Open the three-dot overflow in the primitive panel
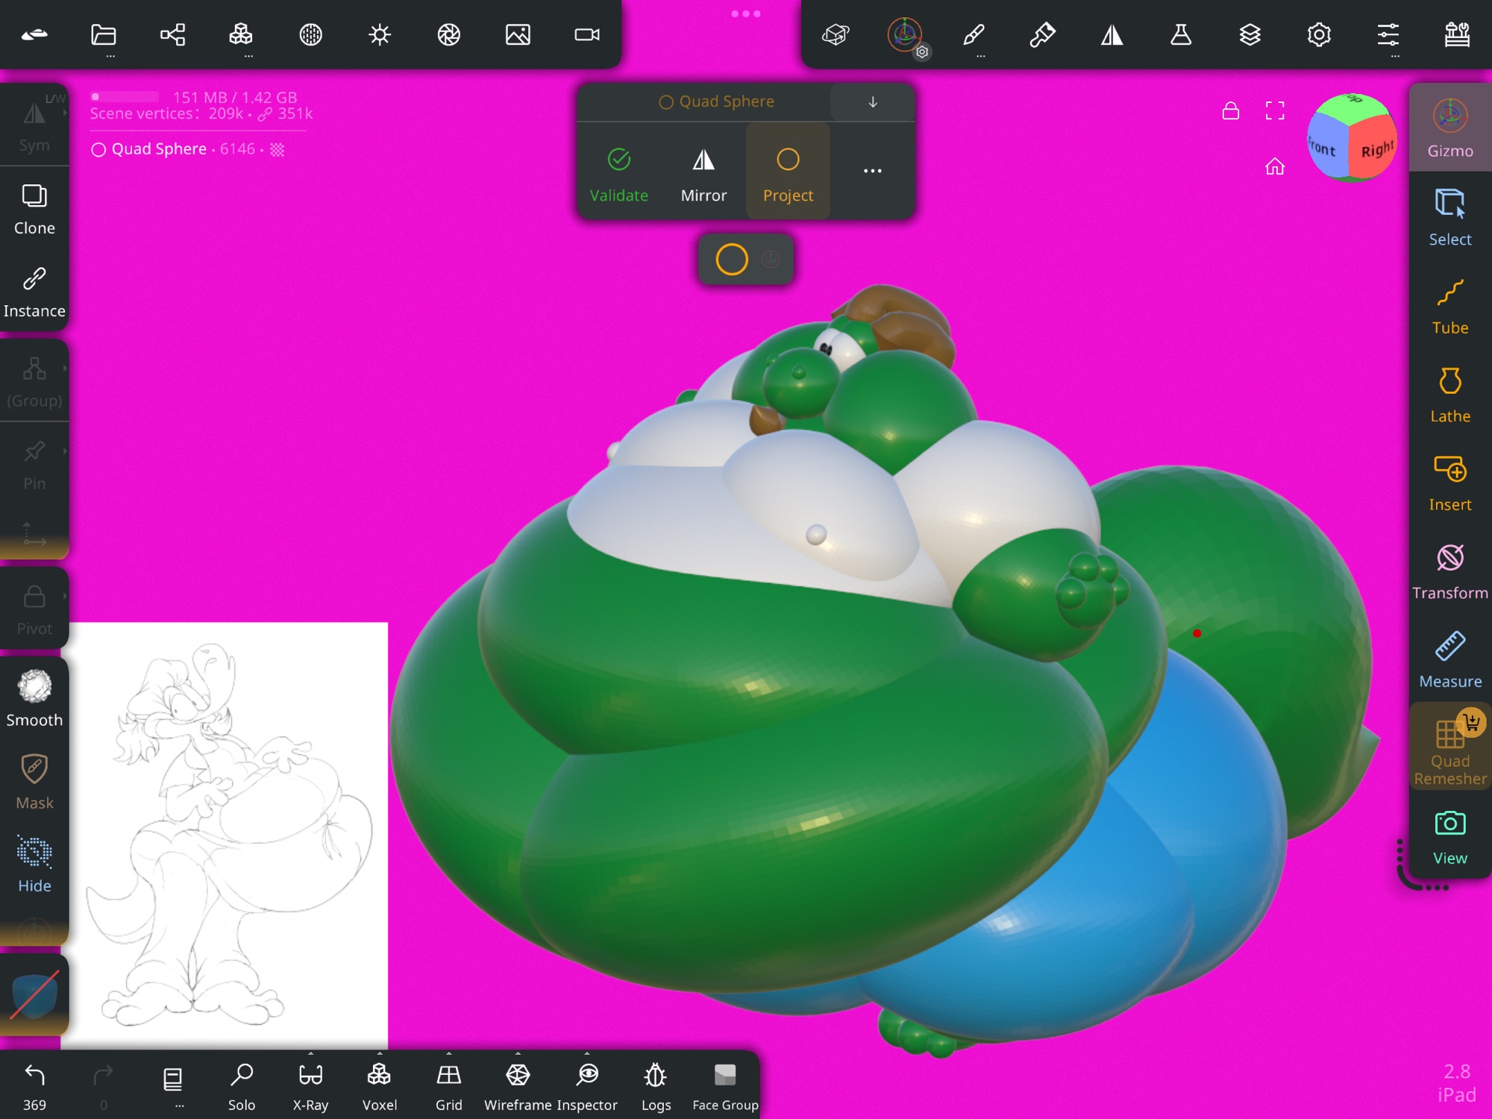Viewport: 1492px width, 1119px height. click(x=872, y=171)
